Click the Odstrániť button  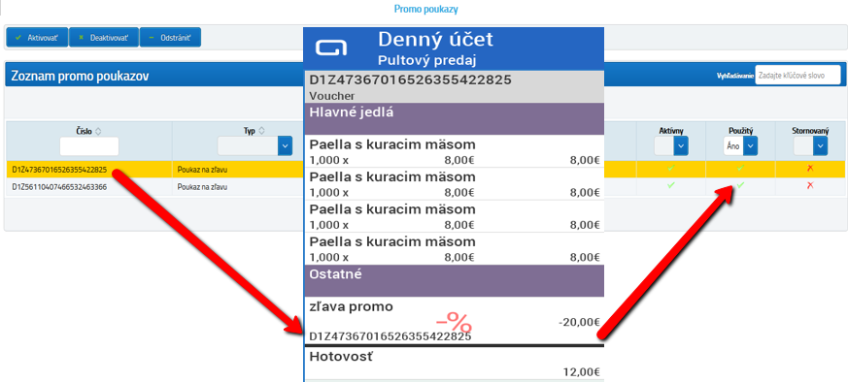coord(170,38)
